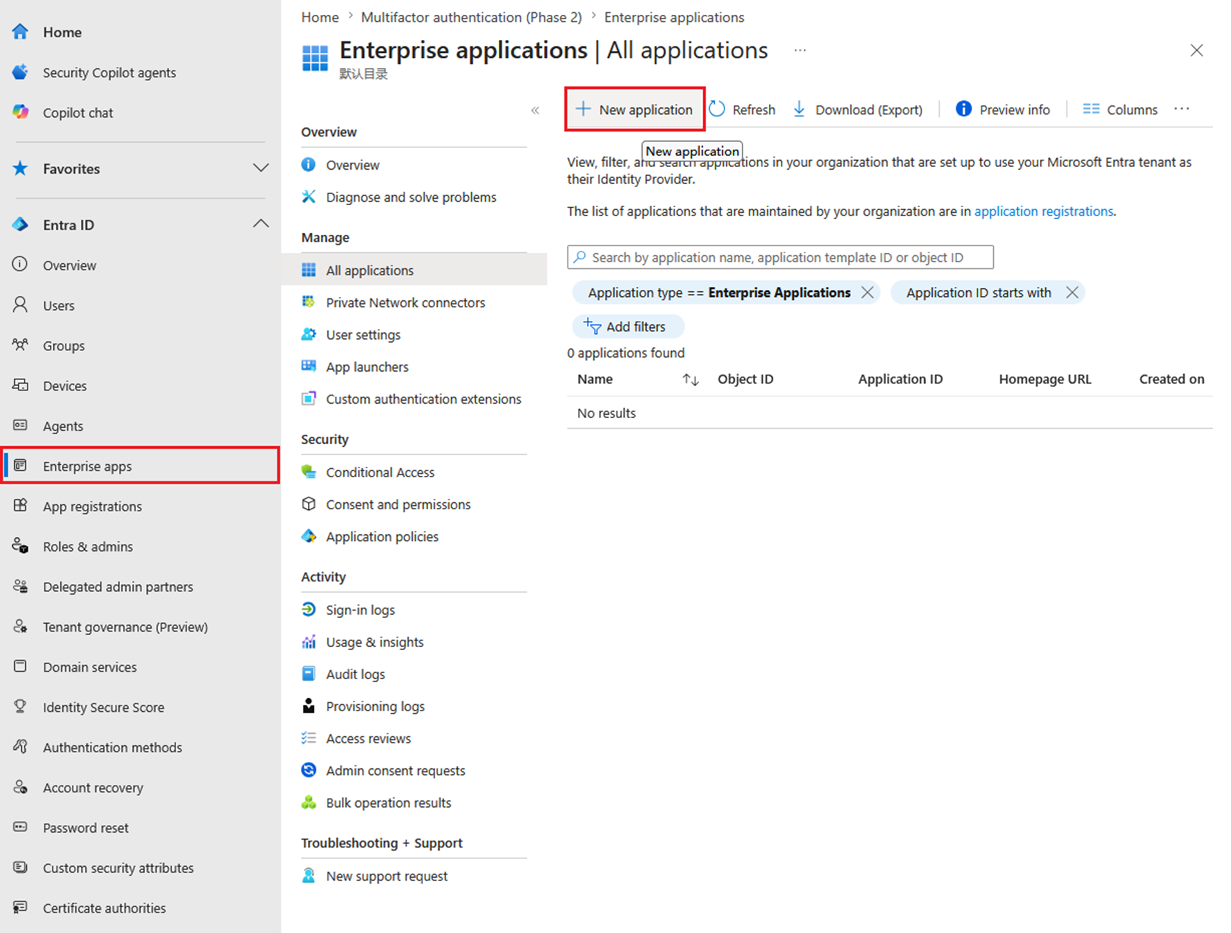The image size is (1231, 933).
Task: Open the toolbar overflow ellipsis menu
Action: [x=1182, y=109]
